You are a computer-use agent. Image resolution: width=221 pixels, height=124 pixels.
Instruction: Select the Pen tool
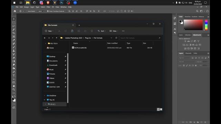(x=14, y=72)
